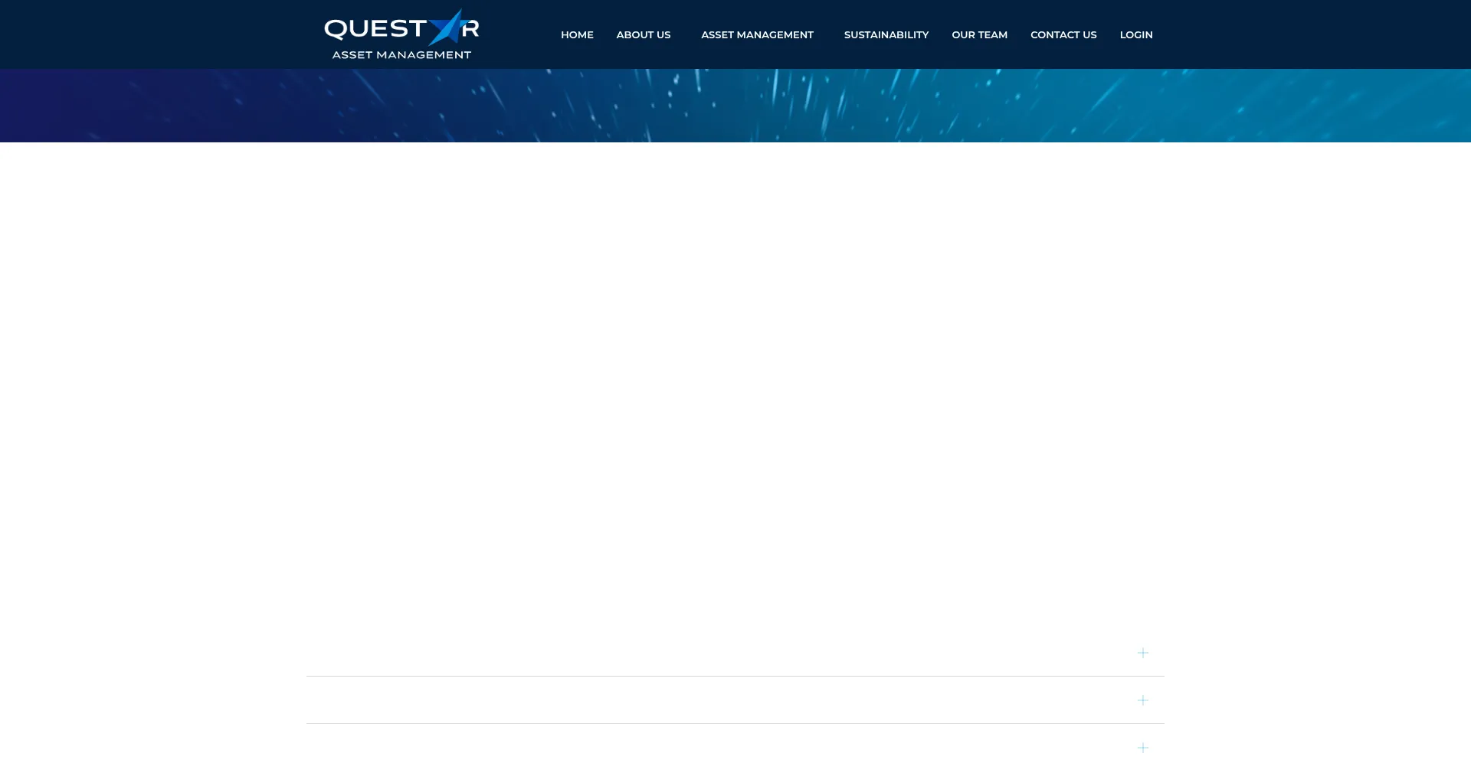The height and width of the screenshot is (760, 1471).
Task: Select HOME from the navigation bar
Action: [x=577, y=34]
